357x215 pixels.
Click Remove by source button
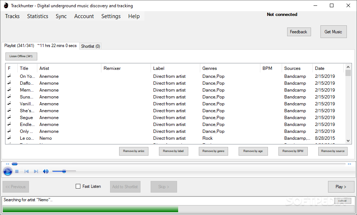point(333,151)
